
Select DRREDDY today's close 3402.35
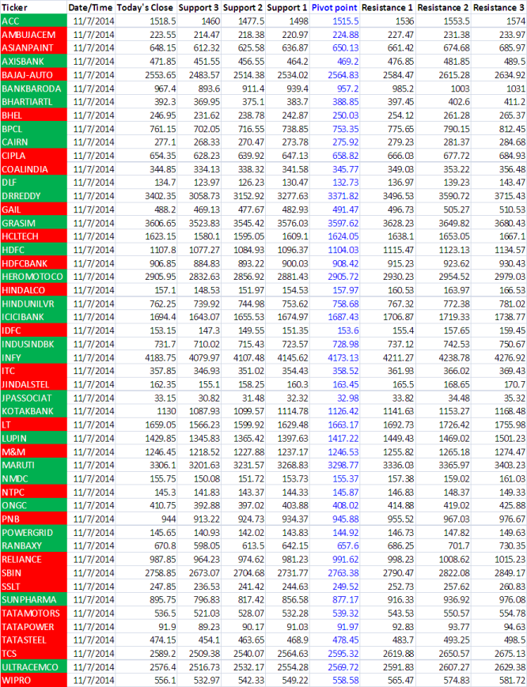[161, 196]
